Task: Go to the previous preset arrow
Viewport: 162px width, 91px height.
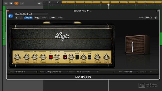Action: point(16,18)
